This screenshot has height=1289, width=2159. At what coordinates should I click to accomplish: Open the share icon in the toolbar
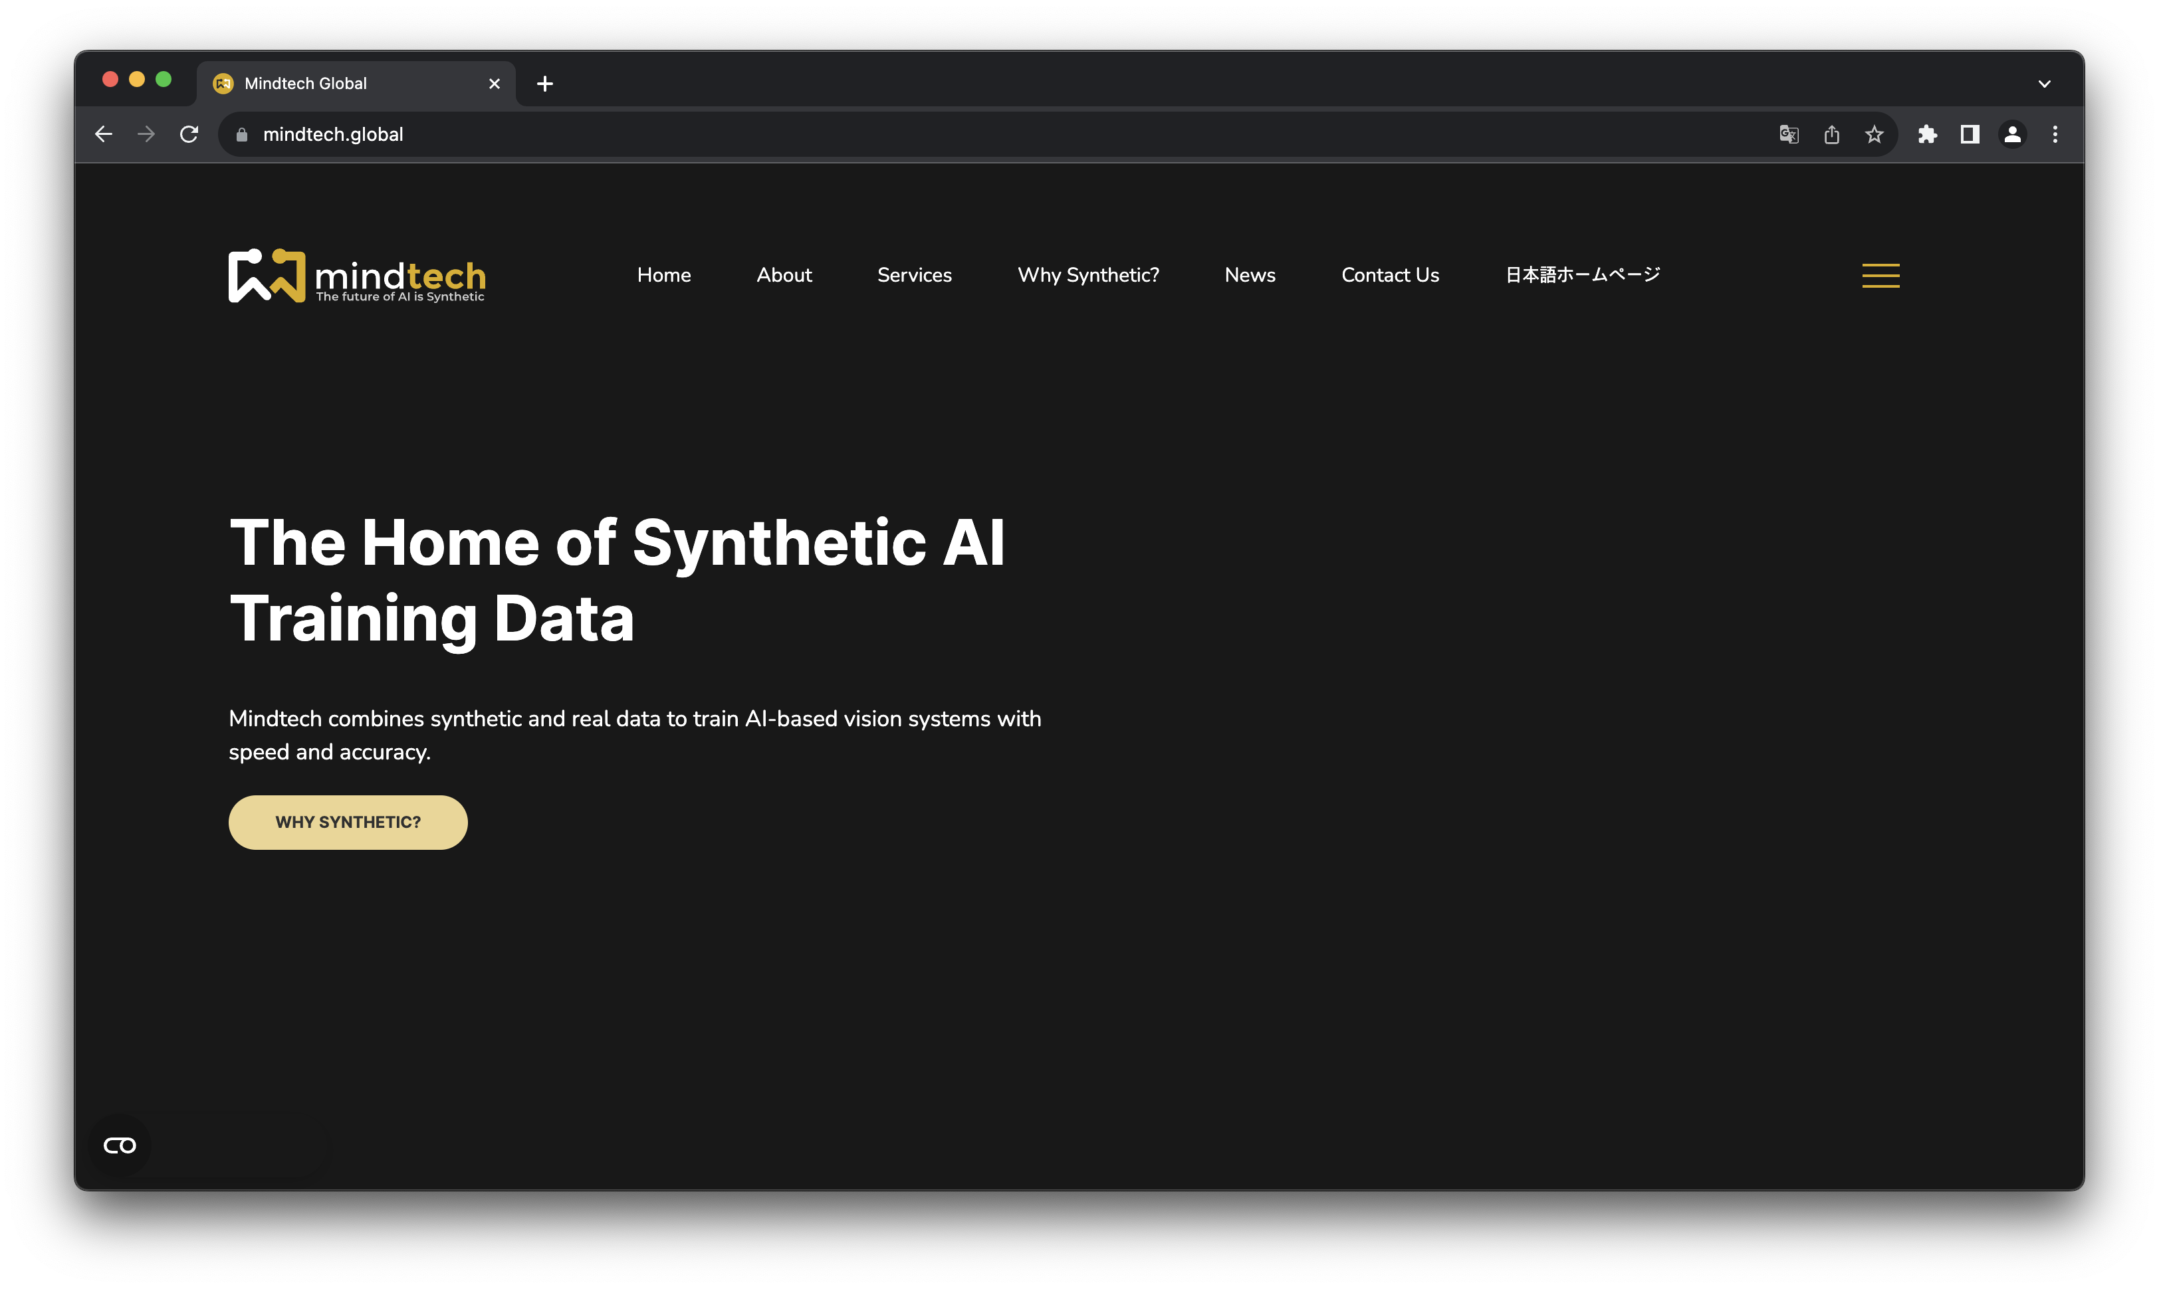(x=1833, y=134)
